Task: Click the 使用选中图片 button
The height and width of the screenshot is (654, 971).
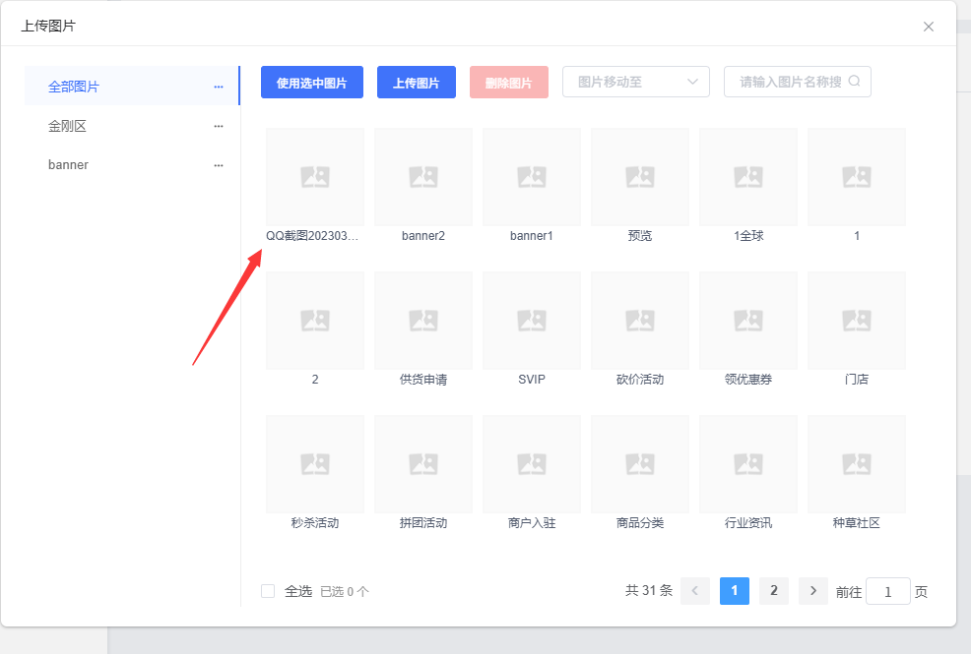Action: point(311,83)
